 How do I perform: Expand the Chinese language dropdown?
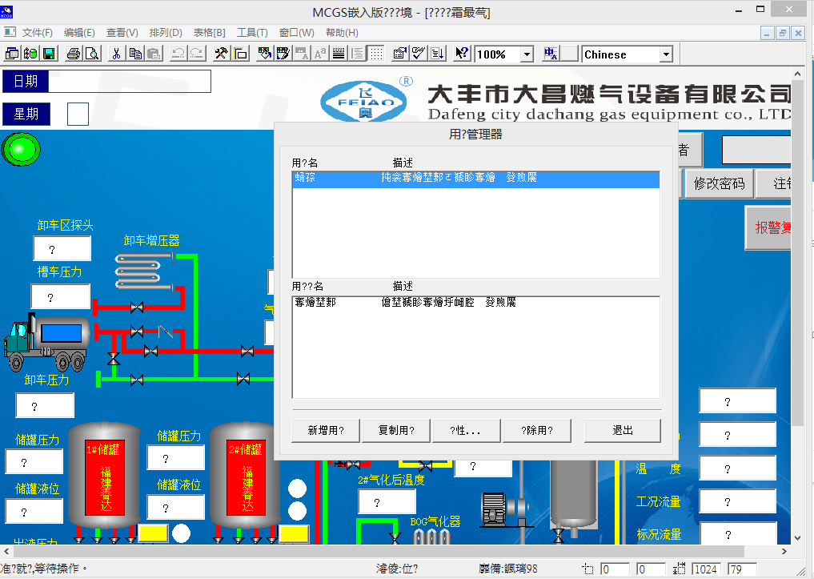click(x=666, y=54)
